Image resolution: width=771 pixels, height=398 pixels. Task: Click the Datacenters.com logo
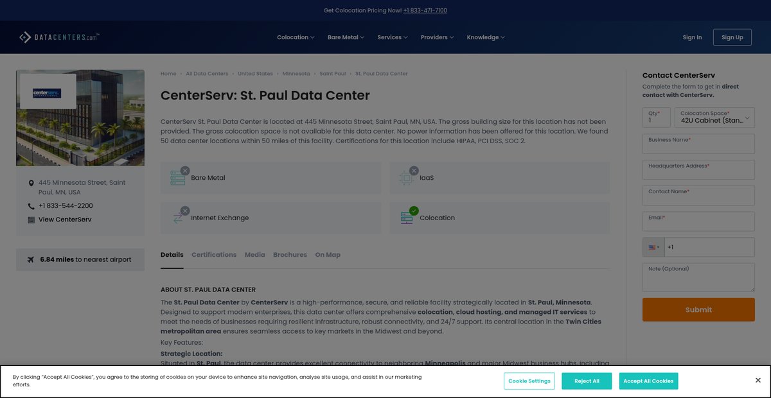click(59, 37)
